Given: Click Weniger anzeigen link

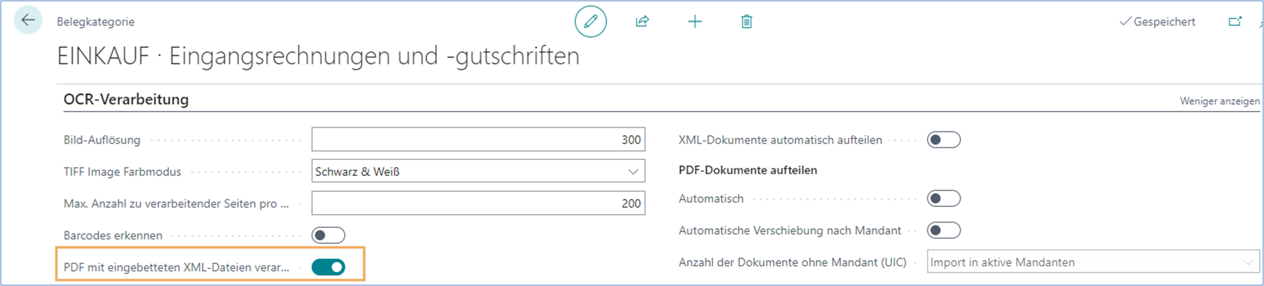Looking at the screenshot, I should [1219, 101].
